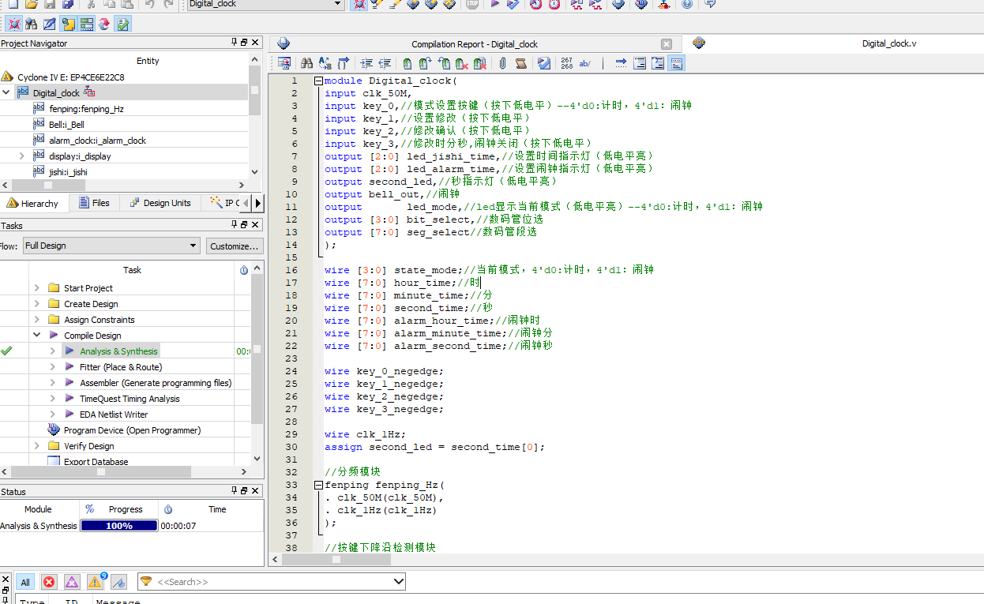Filter messages by Critical Warning icon
Viewport: 984px width, 604px height.
72,582
